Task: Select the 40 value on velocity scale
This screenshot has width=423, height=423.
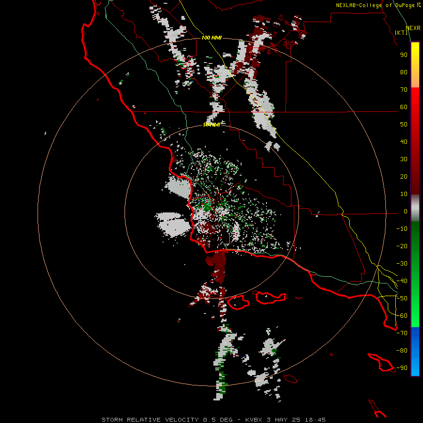Action: 404,142
